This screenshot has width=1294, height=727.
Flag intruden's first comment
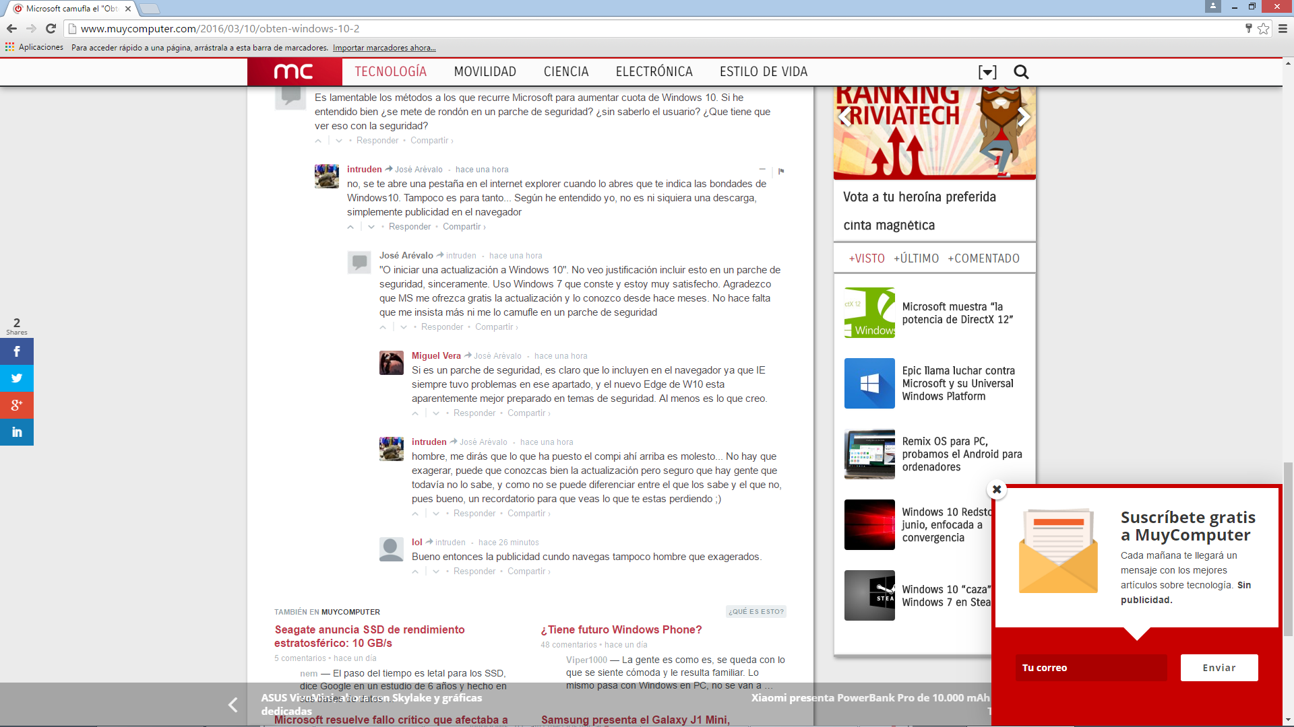(x=781, y=171)
